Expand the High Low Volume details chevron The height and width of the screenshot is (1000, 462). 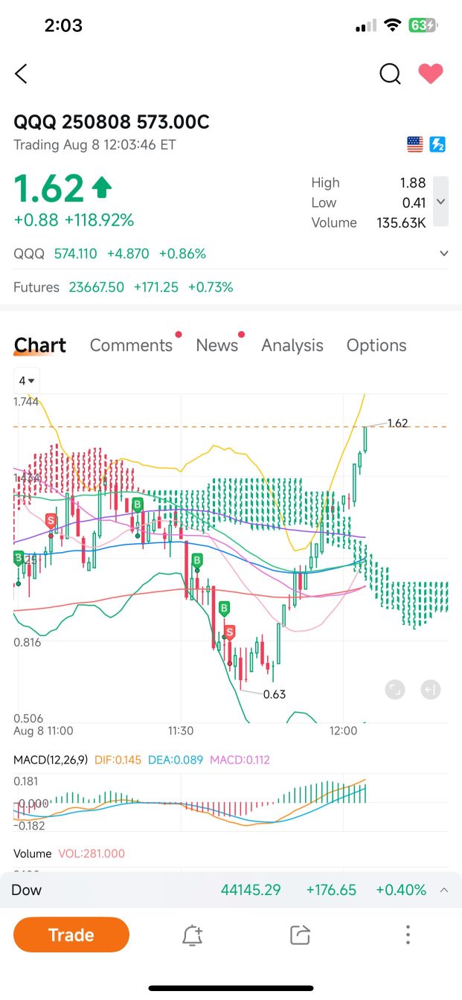click(440, 202)
